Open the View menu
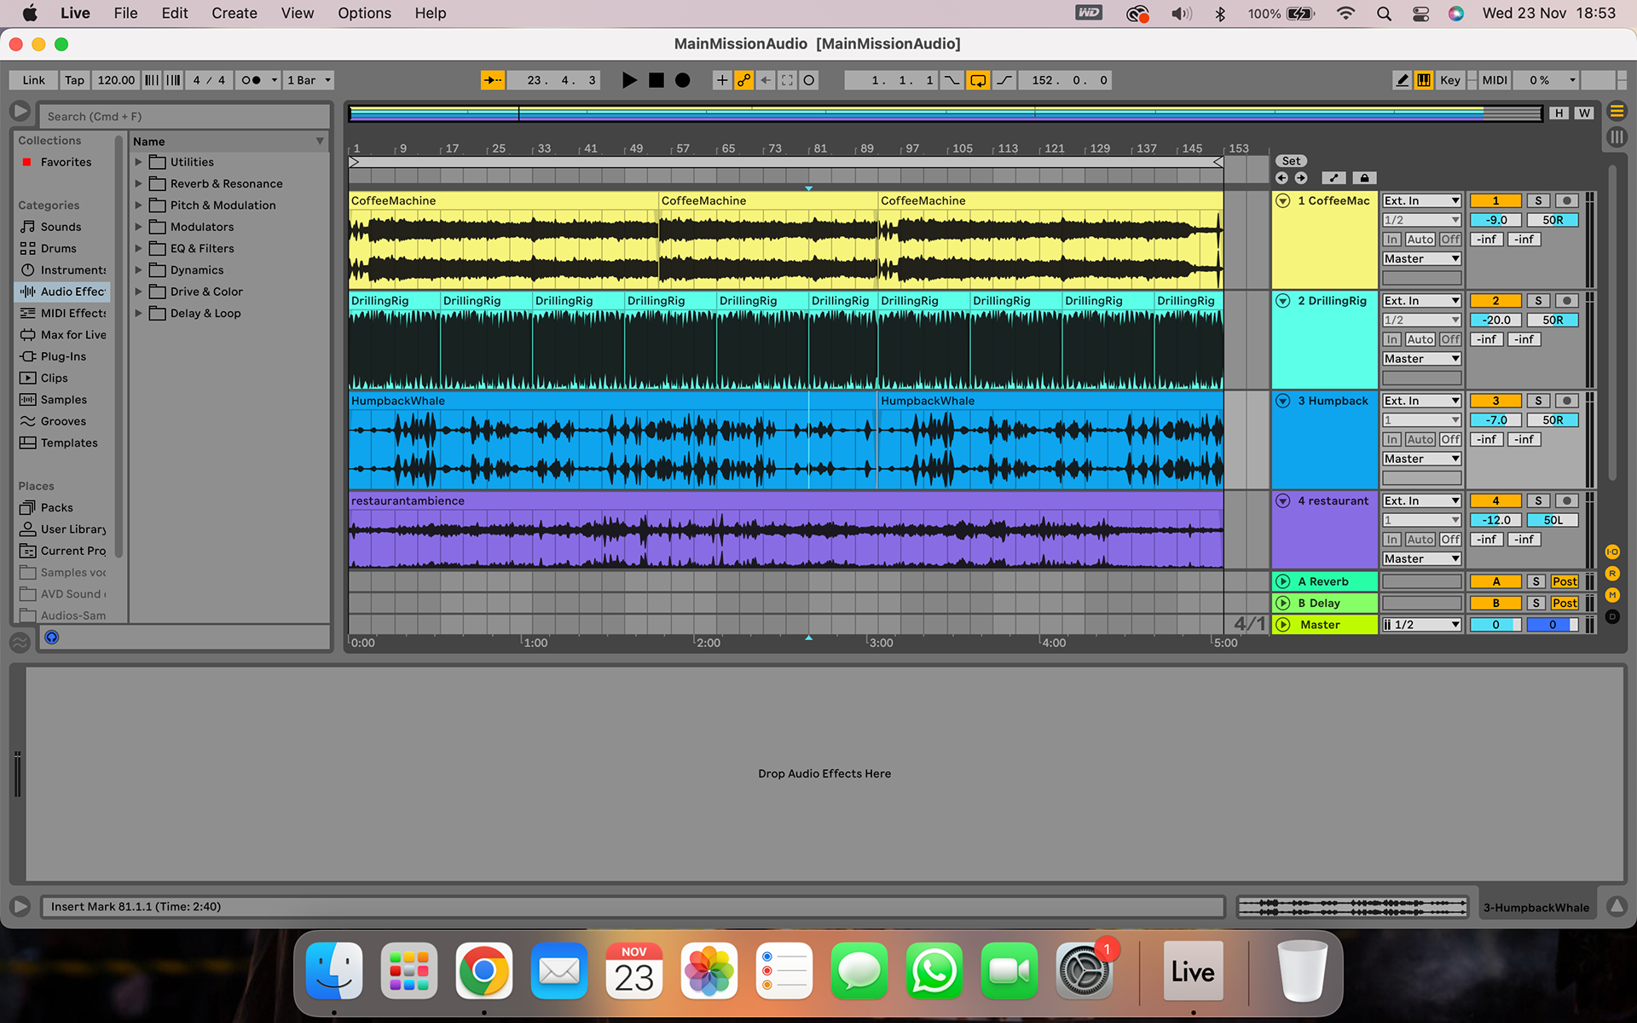The image size is (1637, 1023). [298, 13]
